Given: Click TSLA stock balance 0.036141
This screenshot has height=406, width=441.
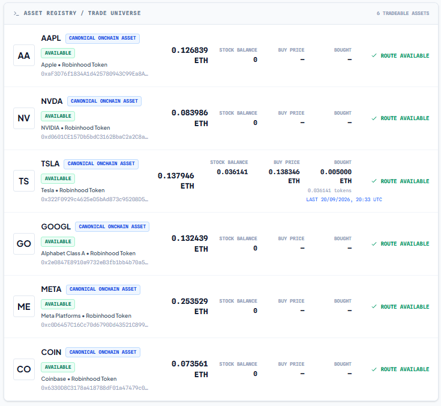Looking at the screenshot, I should click(x=232, y=172).
